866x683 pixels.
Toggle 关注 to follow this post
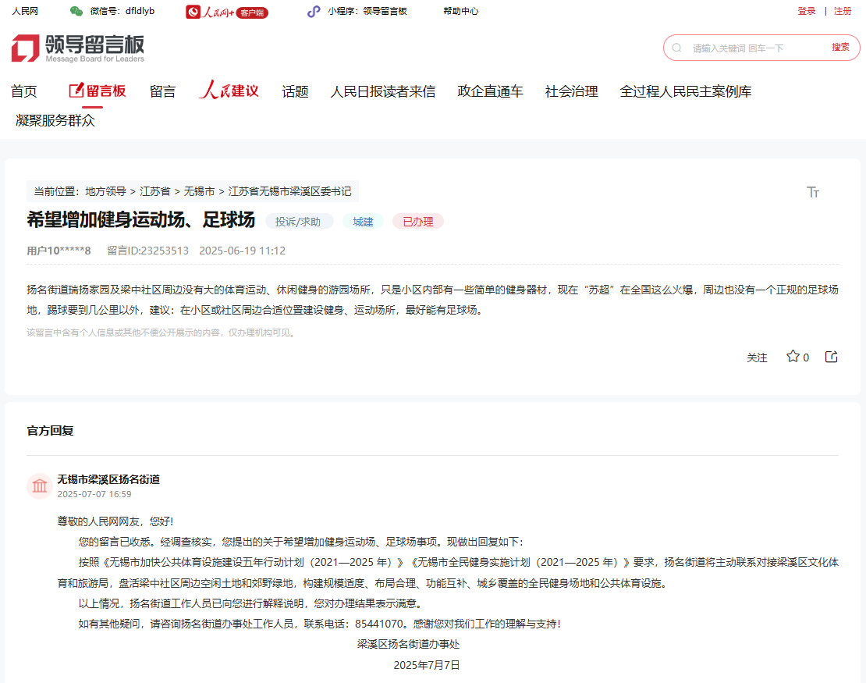[757, 357]
